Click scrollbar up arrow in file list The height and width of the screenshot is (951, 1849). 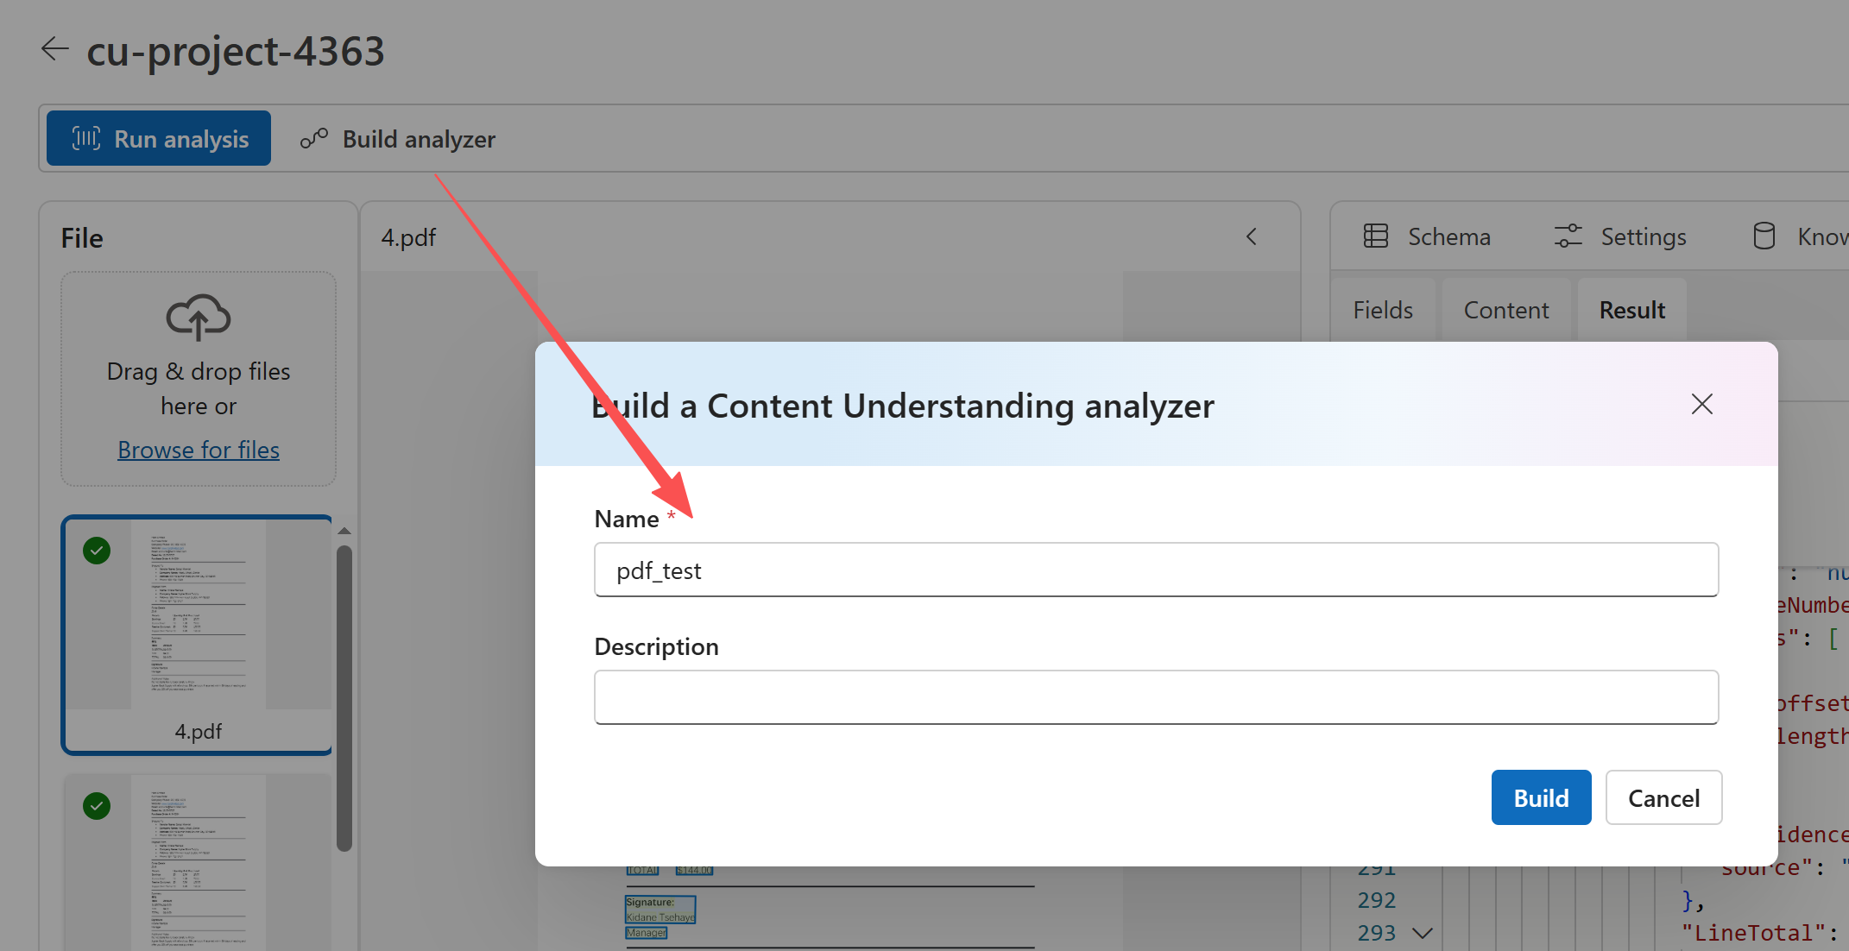(x=344, y=531)
